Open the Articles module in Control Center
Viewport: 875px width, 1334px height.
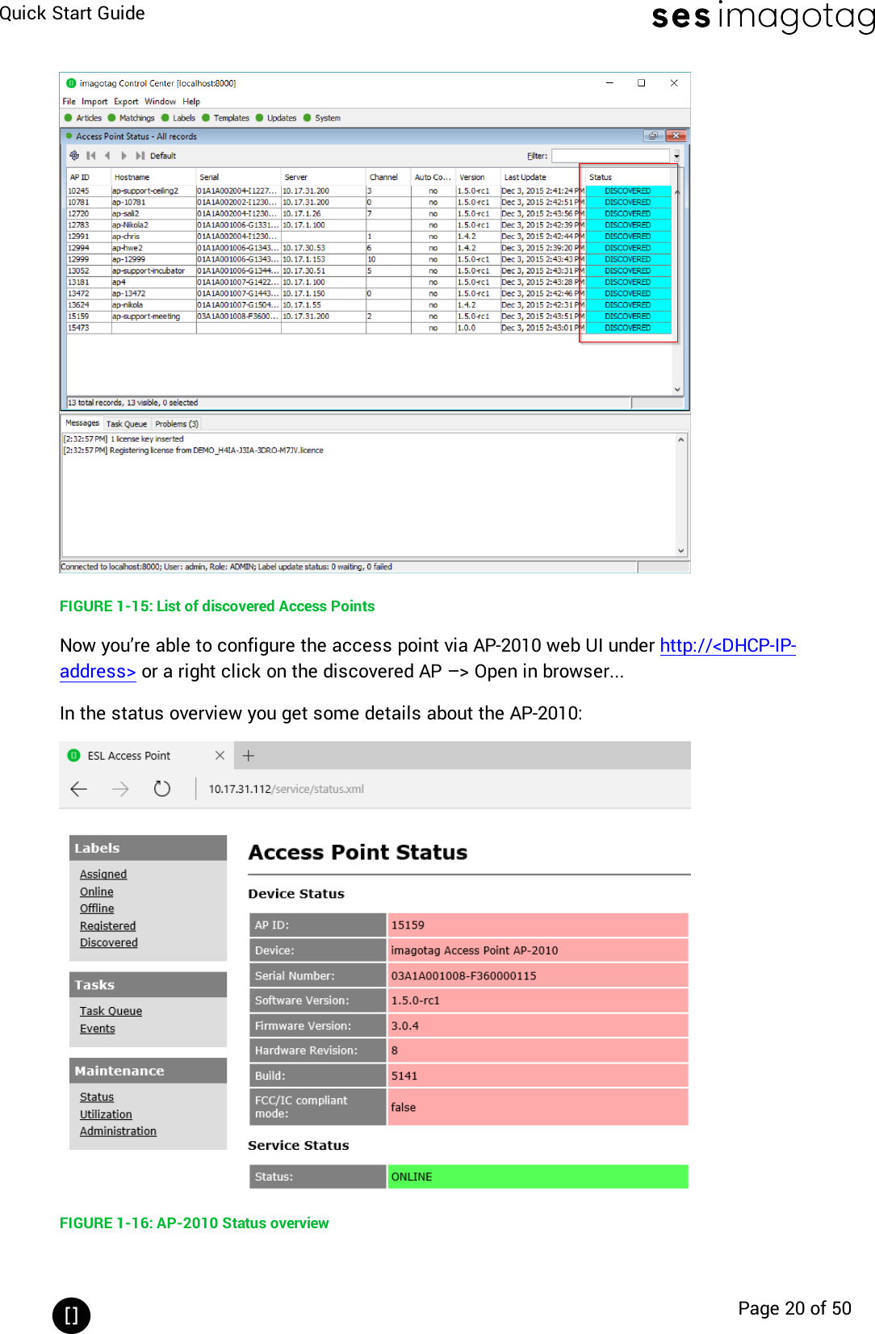click(83, 118)
